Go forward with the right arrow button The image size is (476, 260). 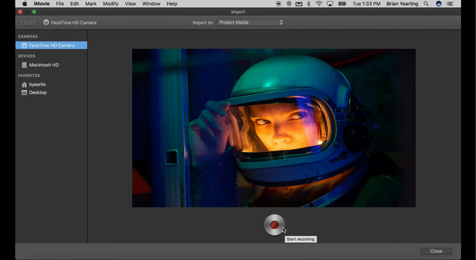[x=33, y=23]
